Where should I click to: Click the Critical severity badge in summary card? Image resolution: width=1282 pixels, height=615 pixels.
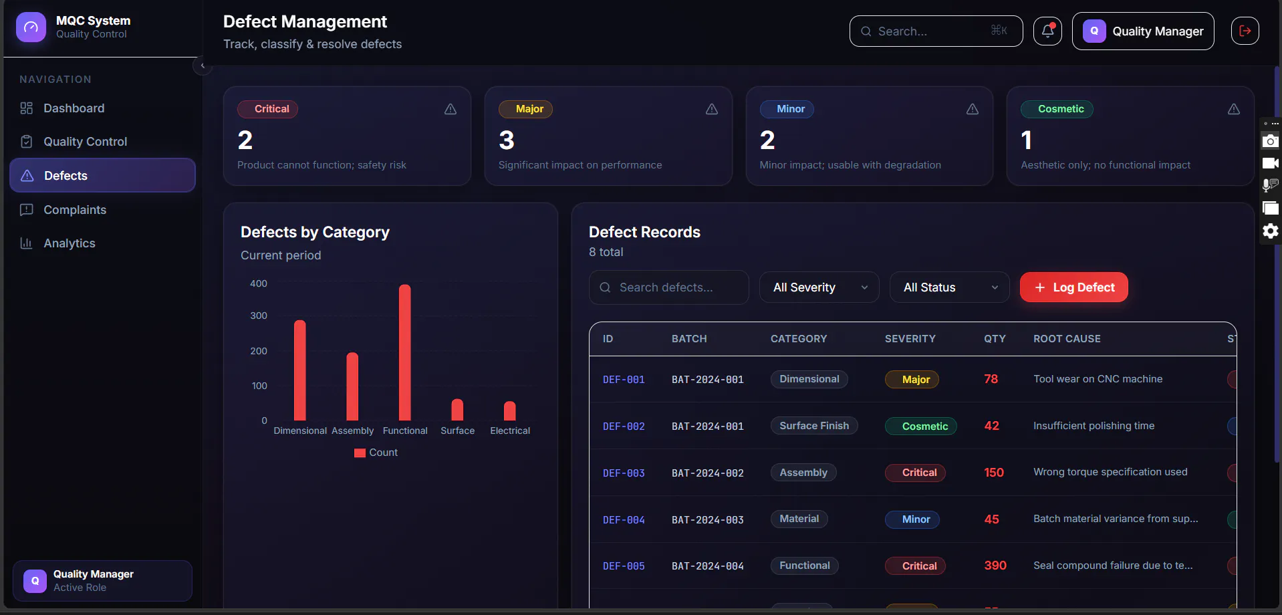pyautogui.click(x=267, y=109)
